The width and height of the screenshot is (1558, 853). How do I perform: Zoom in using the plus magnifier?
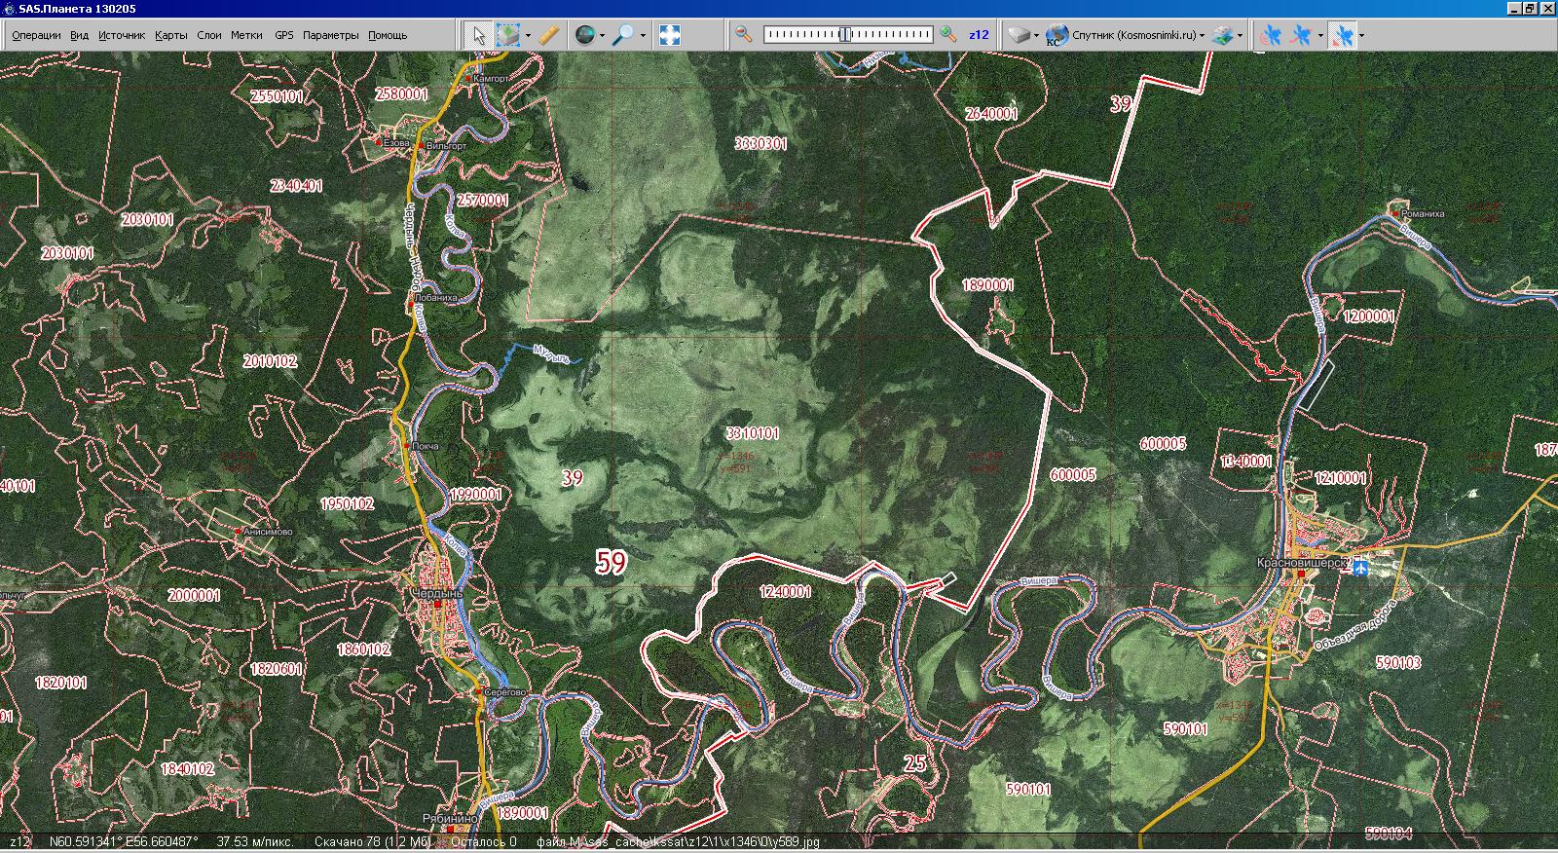tap(948, 35)
